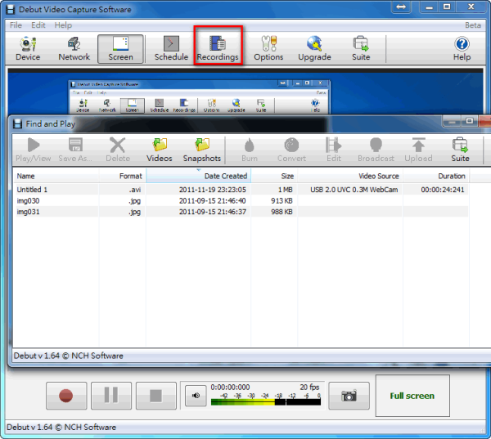
Task: Click the .avi format cell
Action: 135,190
